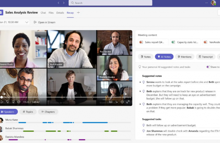Click the forward navigation arrow in title bar

[x=63, y=3]
